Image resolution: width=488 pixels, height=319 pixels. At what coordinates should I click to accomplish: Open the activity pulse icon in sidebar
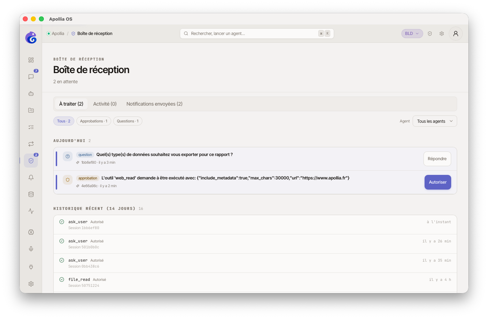pyautogui.click(x=31, y=211)
